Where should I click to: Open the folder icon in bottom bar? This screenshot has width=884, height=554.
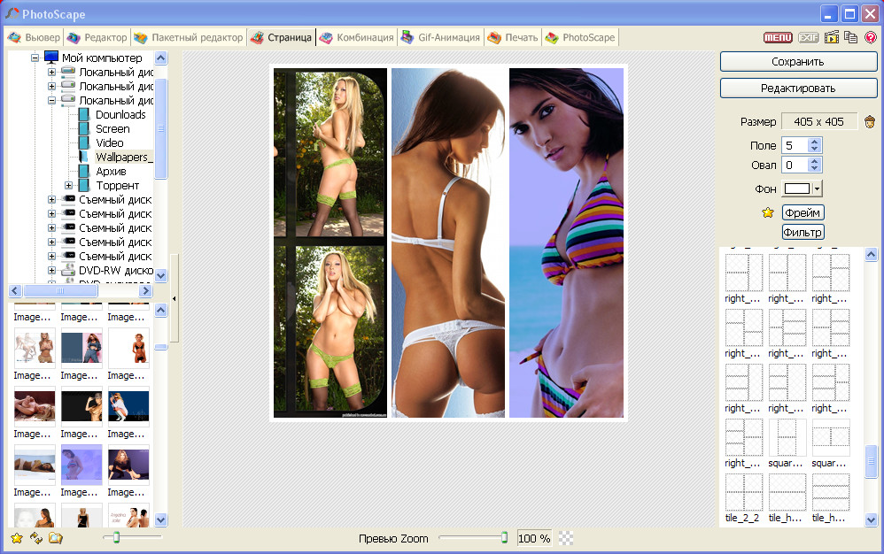(x=55, y=538)
